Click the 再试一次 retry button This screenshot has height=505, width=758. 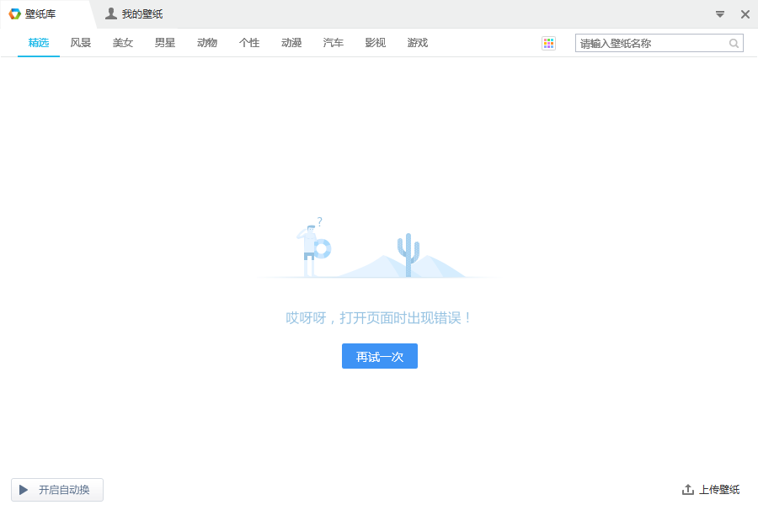tap(379, 355)
